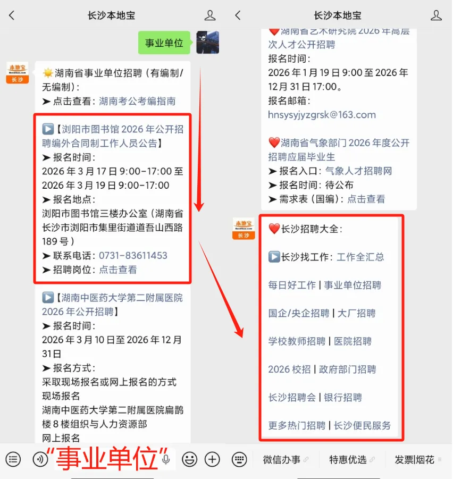Open profile icon in right chat header
Image resolution: width=453 pixels, height=479 pixels.
click(436, 15)
